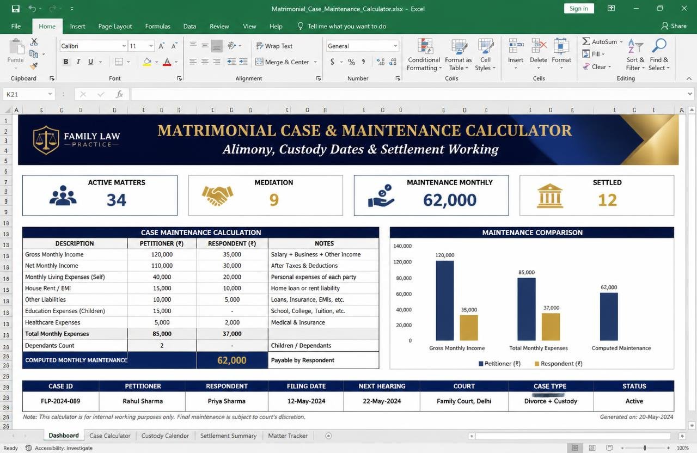Click the Decrease Decimal icon
Image resolution: width=697 pixels, height=453 pixels.
click(393, 62)
